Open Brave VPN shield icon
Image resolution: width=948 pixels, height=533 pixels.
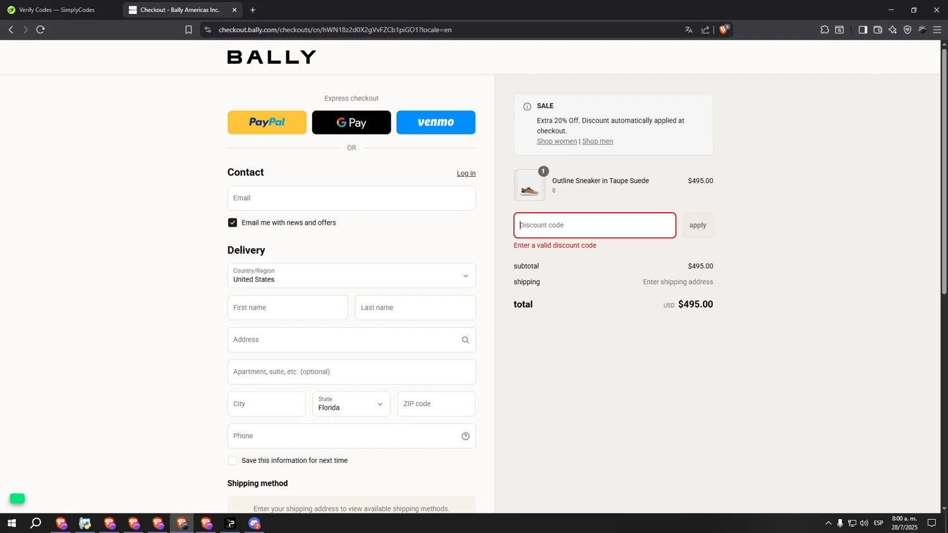(908, 30)
